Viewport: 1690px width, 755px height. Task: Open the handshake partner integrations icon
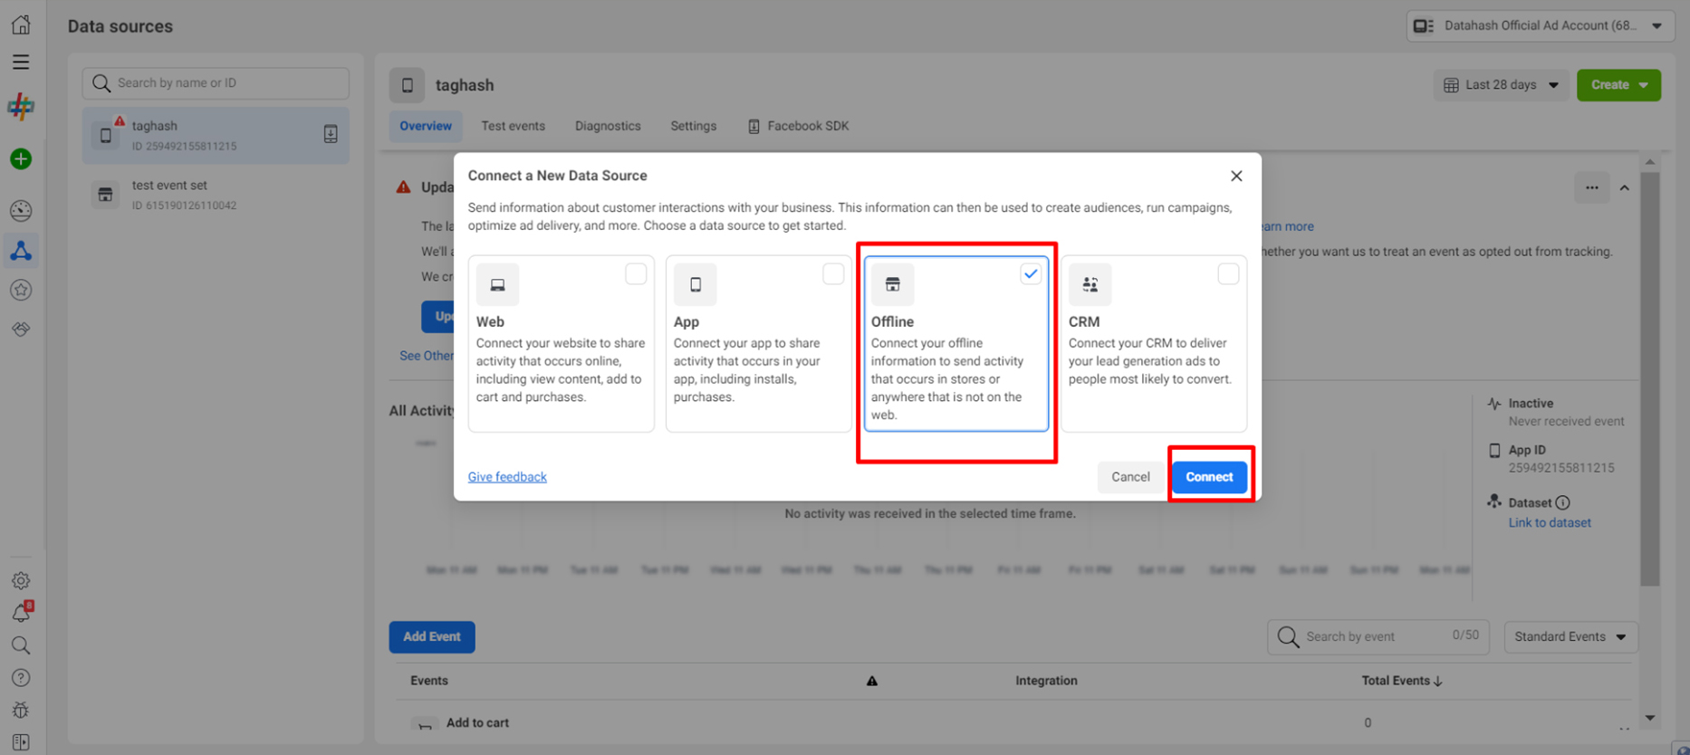21,329
